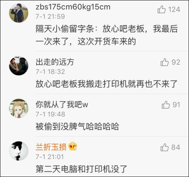
Task: Select the comment 放心吧老板我搬走打印机就再也不来了
Action: 107,84
